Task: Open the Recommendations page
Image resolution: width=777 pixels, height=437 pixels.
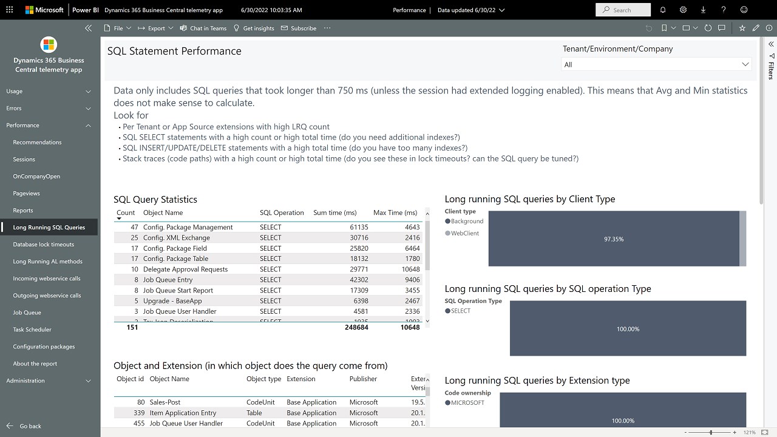Action: click(x=37, y=142)
